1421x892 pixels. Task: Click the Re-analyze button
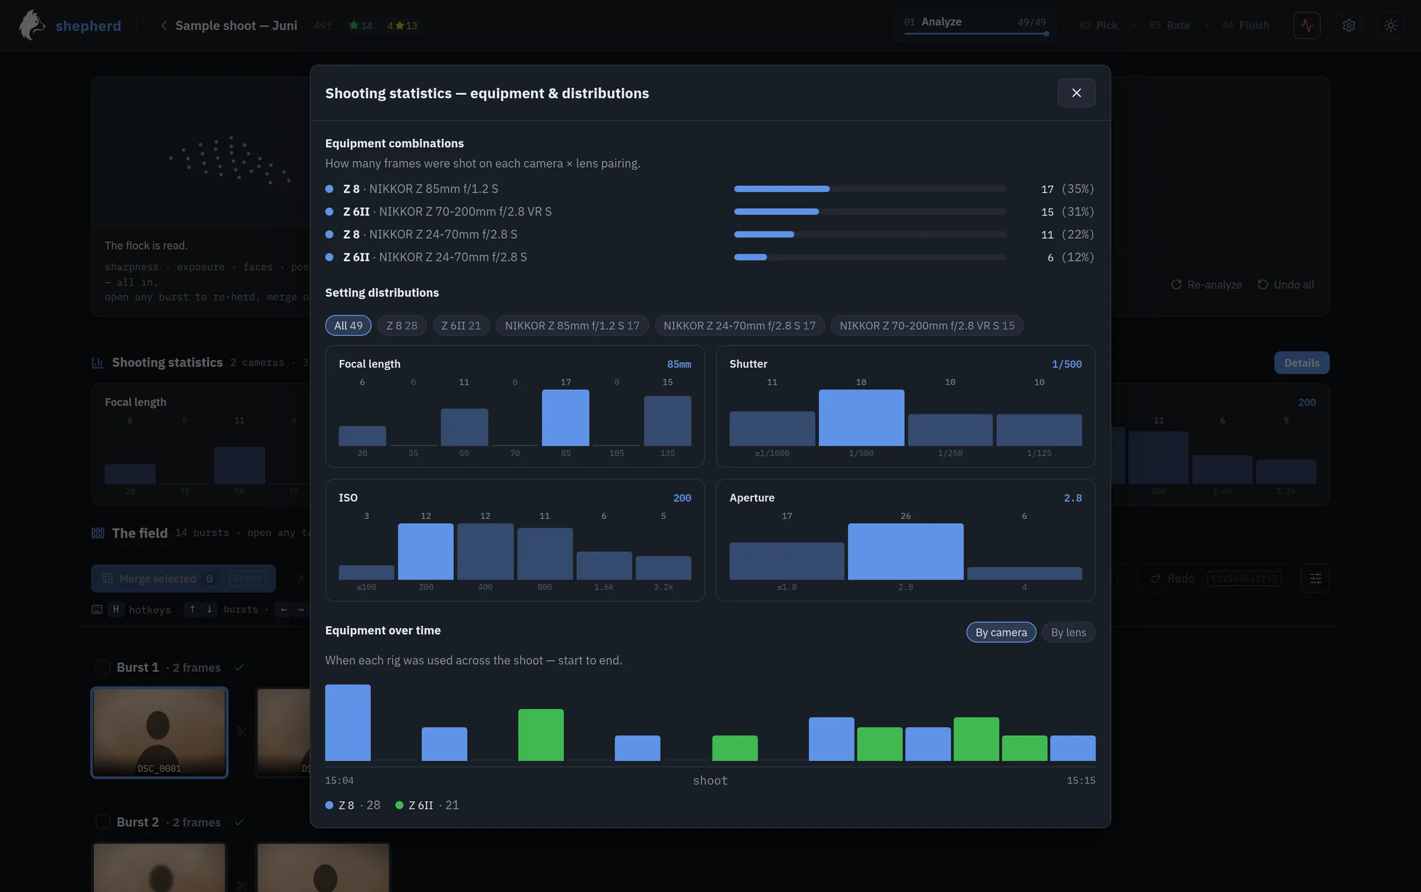1207,285
